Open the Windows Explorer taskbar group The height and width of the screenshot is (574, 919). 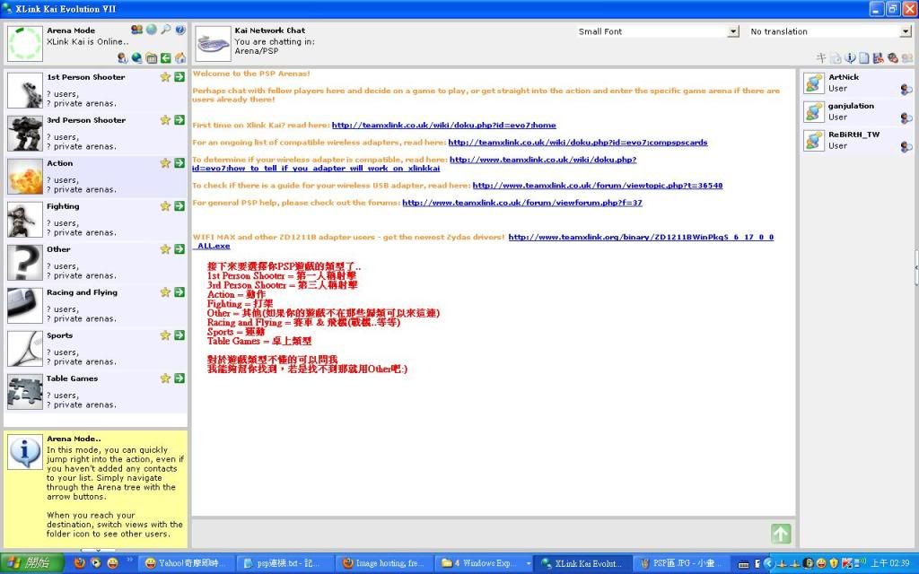484,563
